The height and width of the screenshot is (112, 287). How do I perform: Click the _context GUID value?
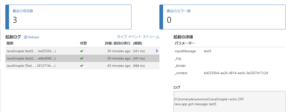click(x=236, y=73)
